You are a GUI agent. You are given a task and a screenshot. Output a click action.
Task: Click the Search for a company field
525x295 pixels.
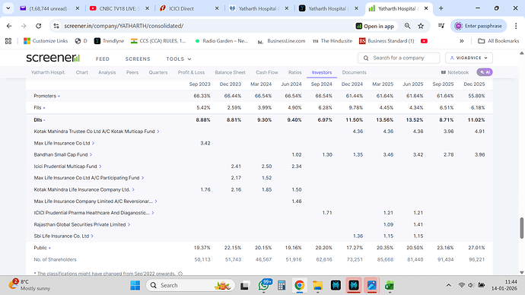point(399,58)
